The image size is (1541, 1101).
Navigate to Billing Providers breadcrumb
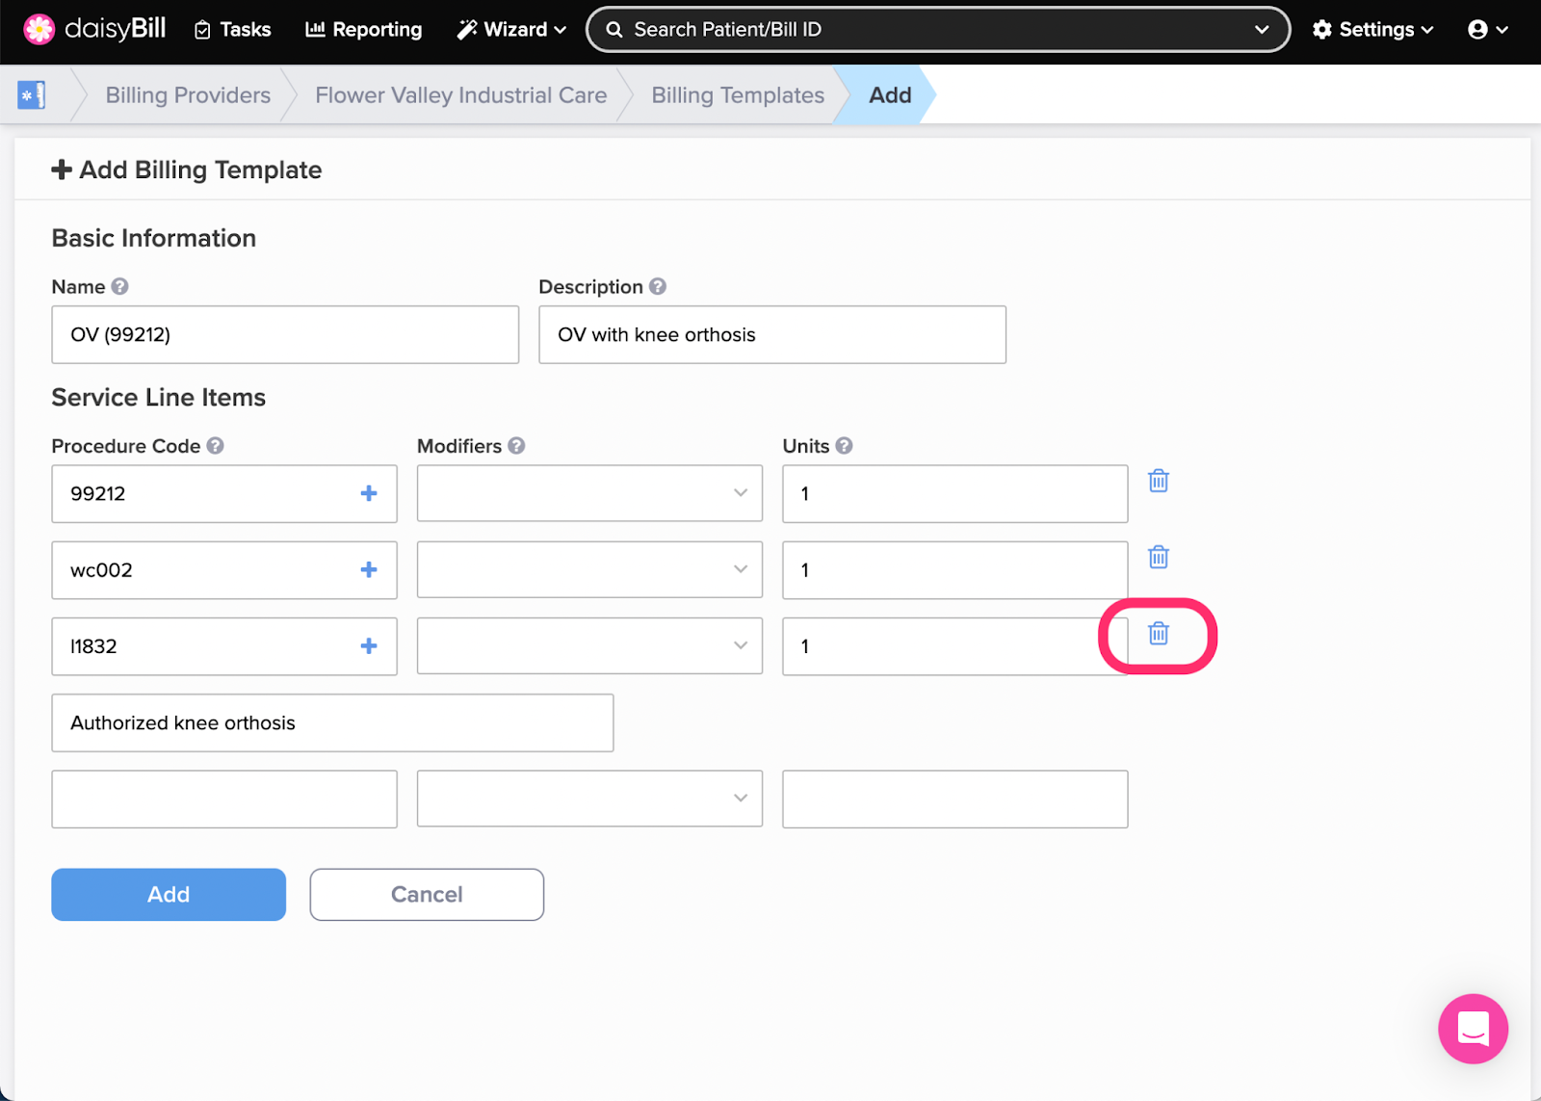(x=187, y=94)
